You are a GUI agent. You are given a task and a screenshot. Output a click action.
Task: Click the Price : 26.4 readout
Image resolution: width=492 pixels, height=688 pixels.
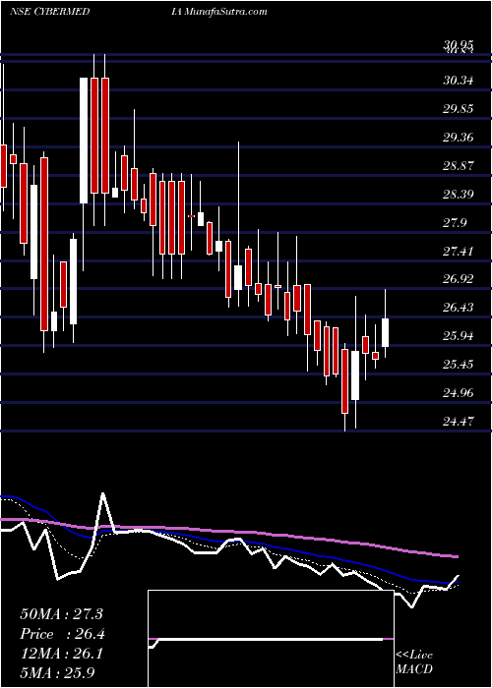click(x=62, y=634)
